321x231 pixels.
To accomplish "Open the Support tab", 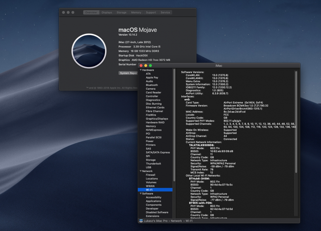I will [151, 12].
